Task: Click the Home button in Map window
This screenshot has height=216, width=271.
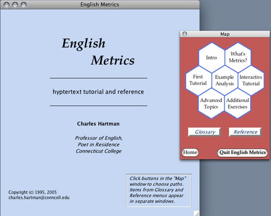Action: (x=190, y=153)
